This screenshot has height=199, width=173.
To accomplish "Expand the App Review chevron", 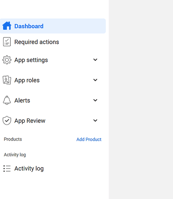I will coord(95,121).
